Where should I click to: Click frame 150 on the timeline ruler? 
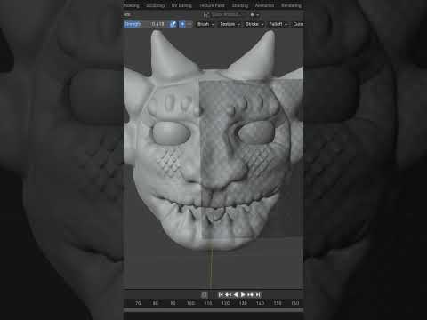coord(278,303)
